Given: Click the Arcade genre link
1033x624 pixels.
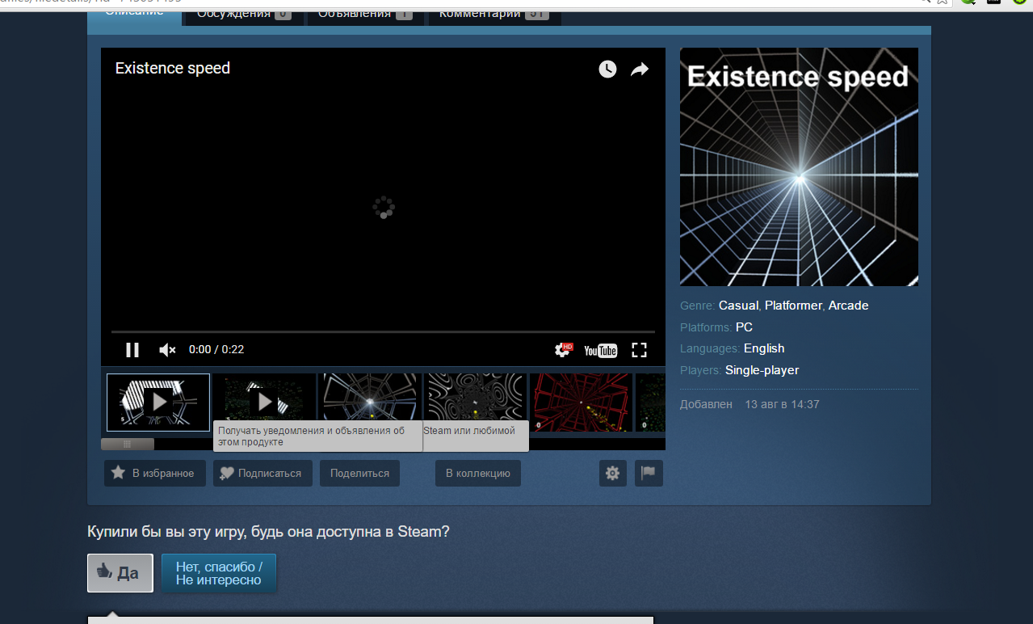Looking at the screenshot, I should (x=849, y=306).
